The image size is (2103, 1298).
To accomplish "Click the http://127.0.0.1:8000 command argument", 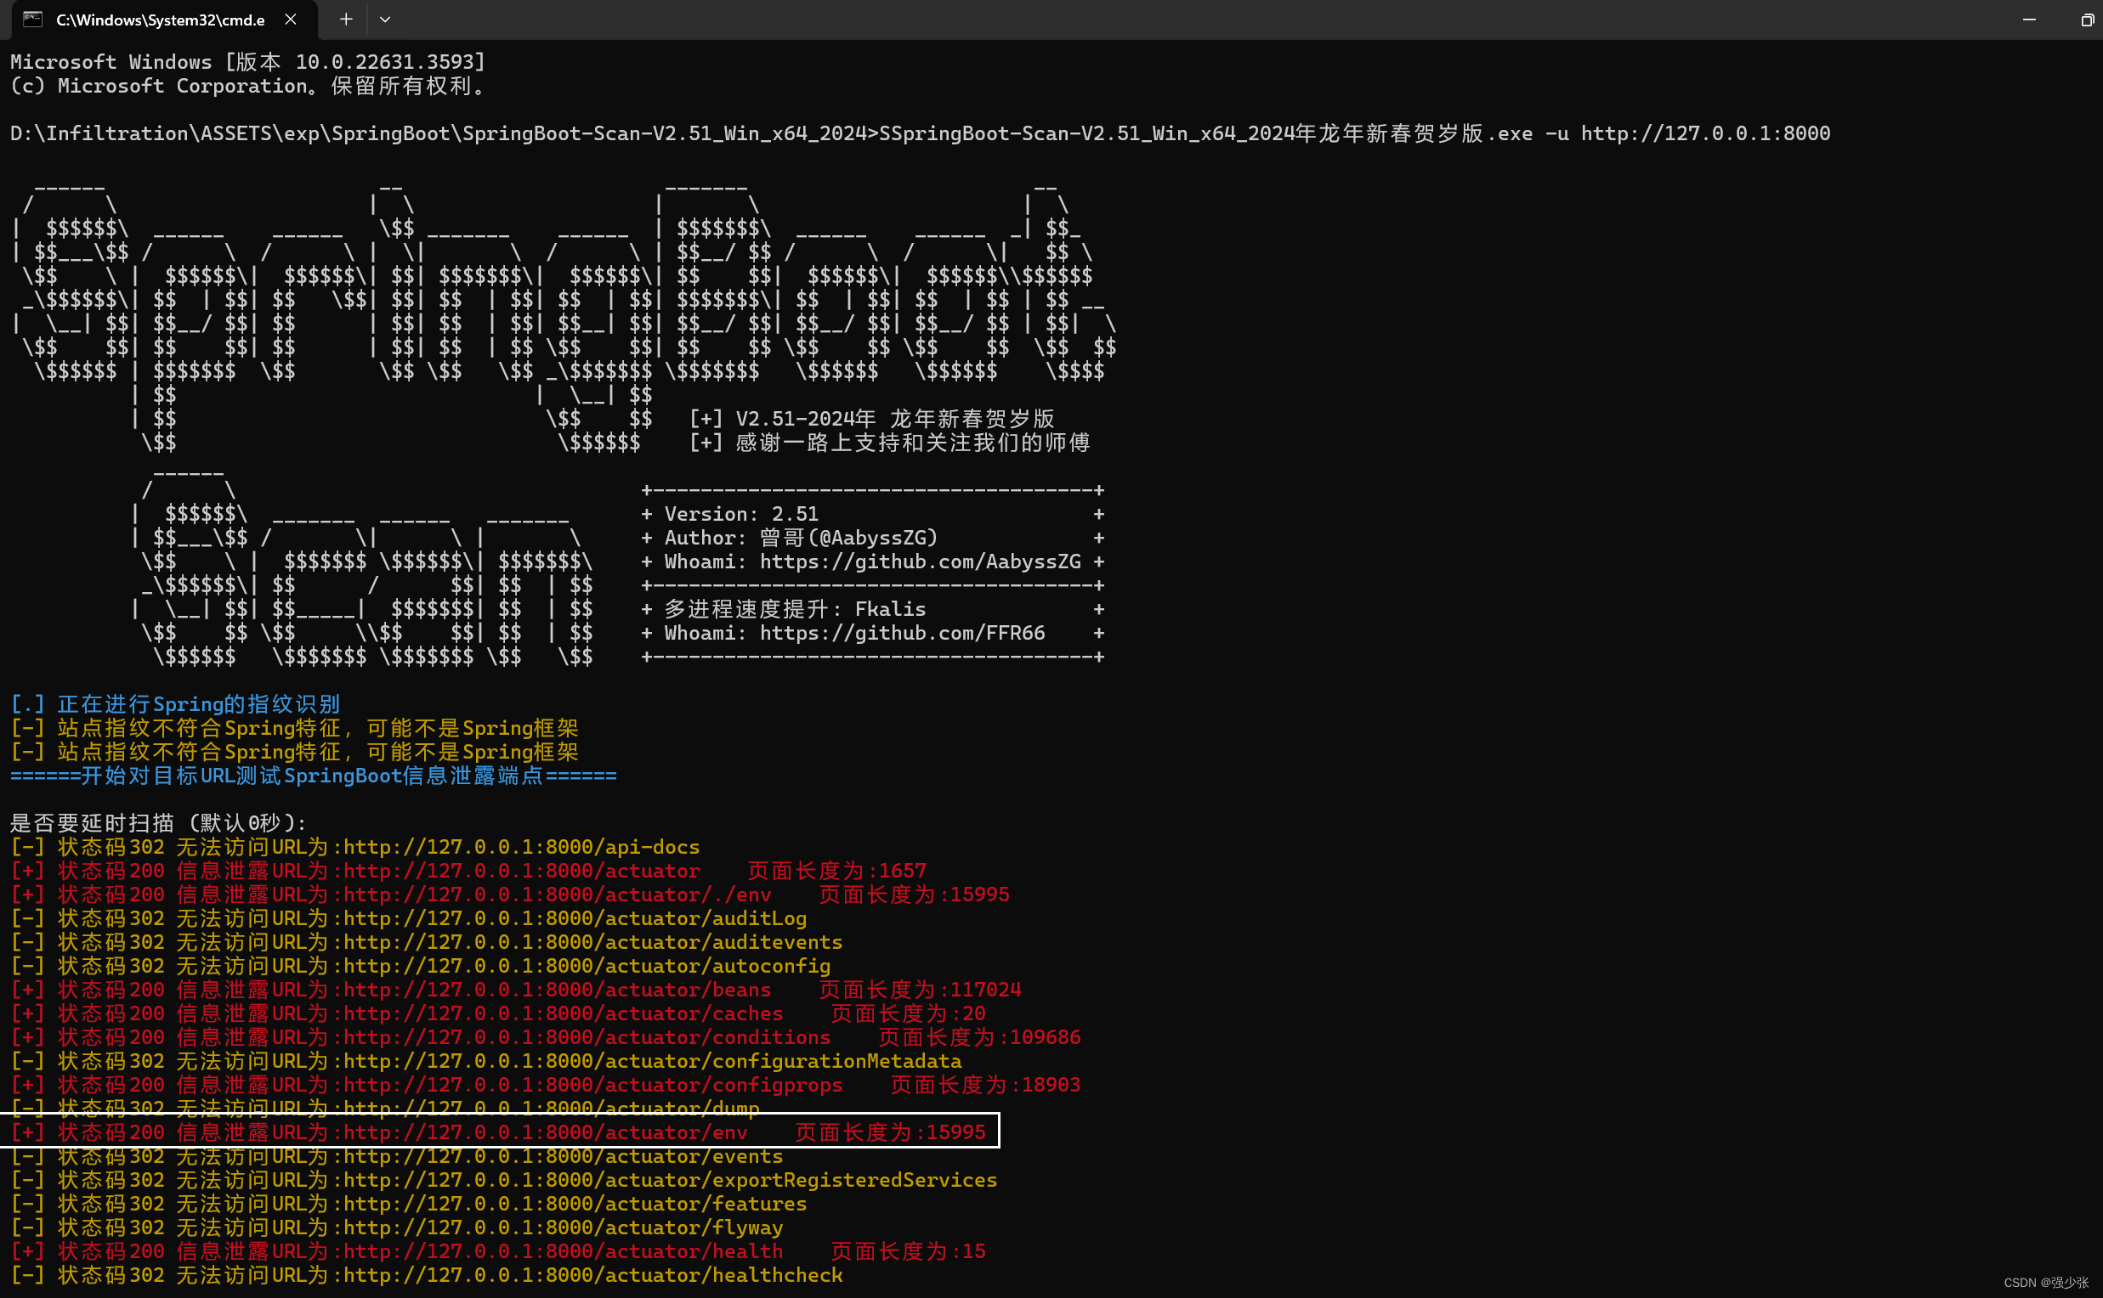I will tap(1705, 133).
